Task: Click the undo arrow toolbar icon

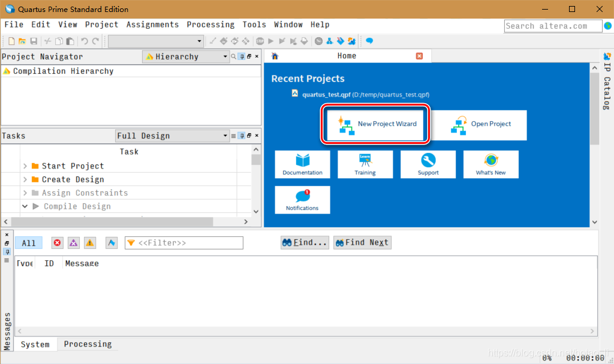Action: pos(84,41)
